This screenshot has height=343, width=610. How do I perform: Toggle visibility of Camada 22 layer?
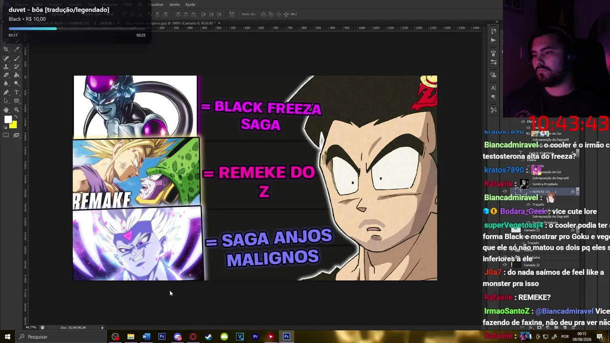505,265
